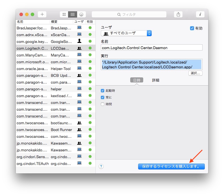Uncheck the 常に checkbox
The image size is (224, 196).
pos(103,97)
